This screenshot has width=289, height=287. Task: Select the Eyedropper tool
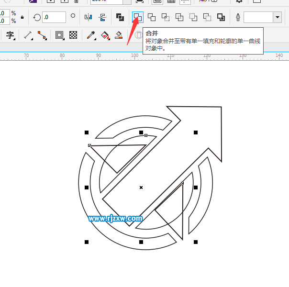click(x=90, y=35)
